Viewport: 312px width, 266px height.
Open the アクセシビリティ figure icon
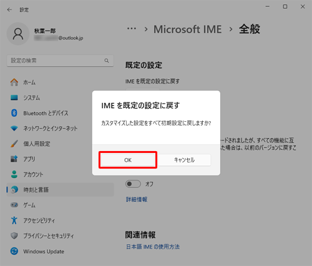[14, 220]
